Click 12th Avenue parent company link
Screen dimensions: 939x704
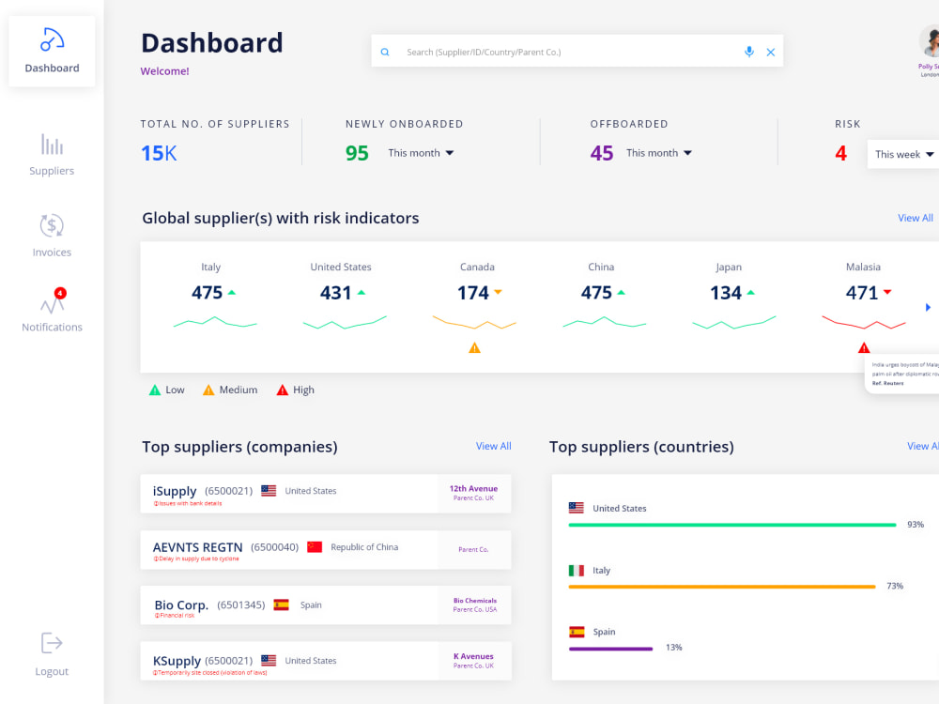click(473, 488)
